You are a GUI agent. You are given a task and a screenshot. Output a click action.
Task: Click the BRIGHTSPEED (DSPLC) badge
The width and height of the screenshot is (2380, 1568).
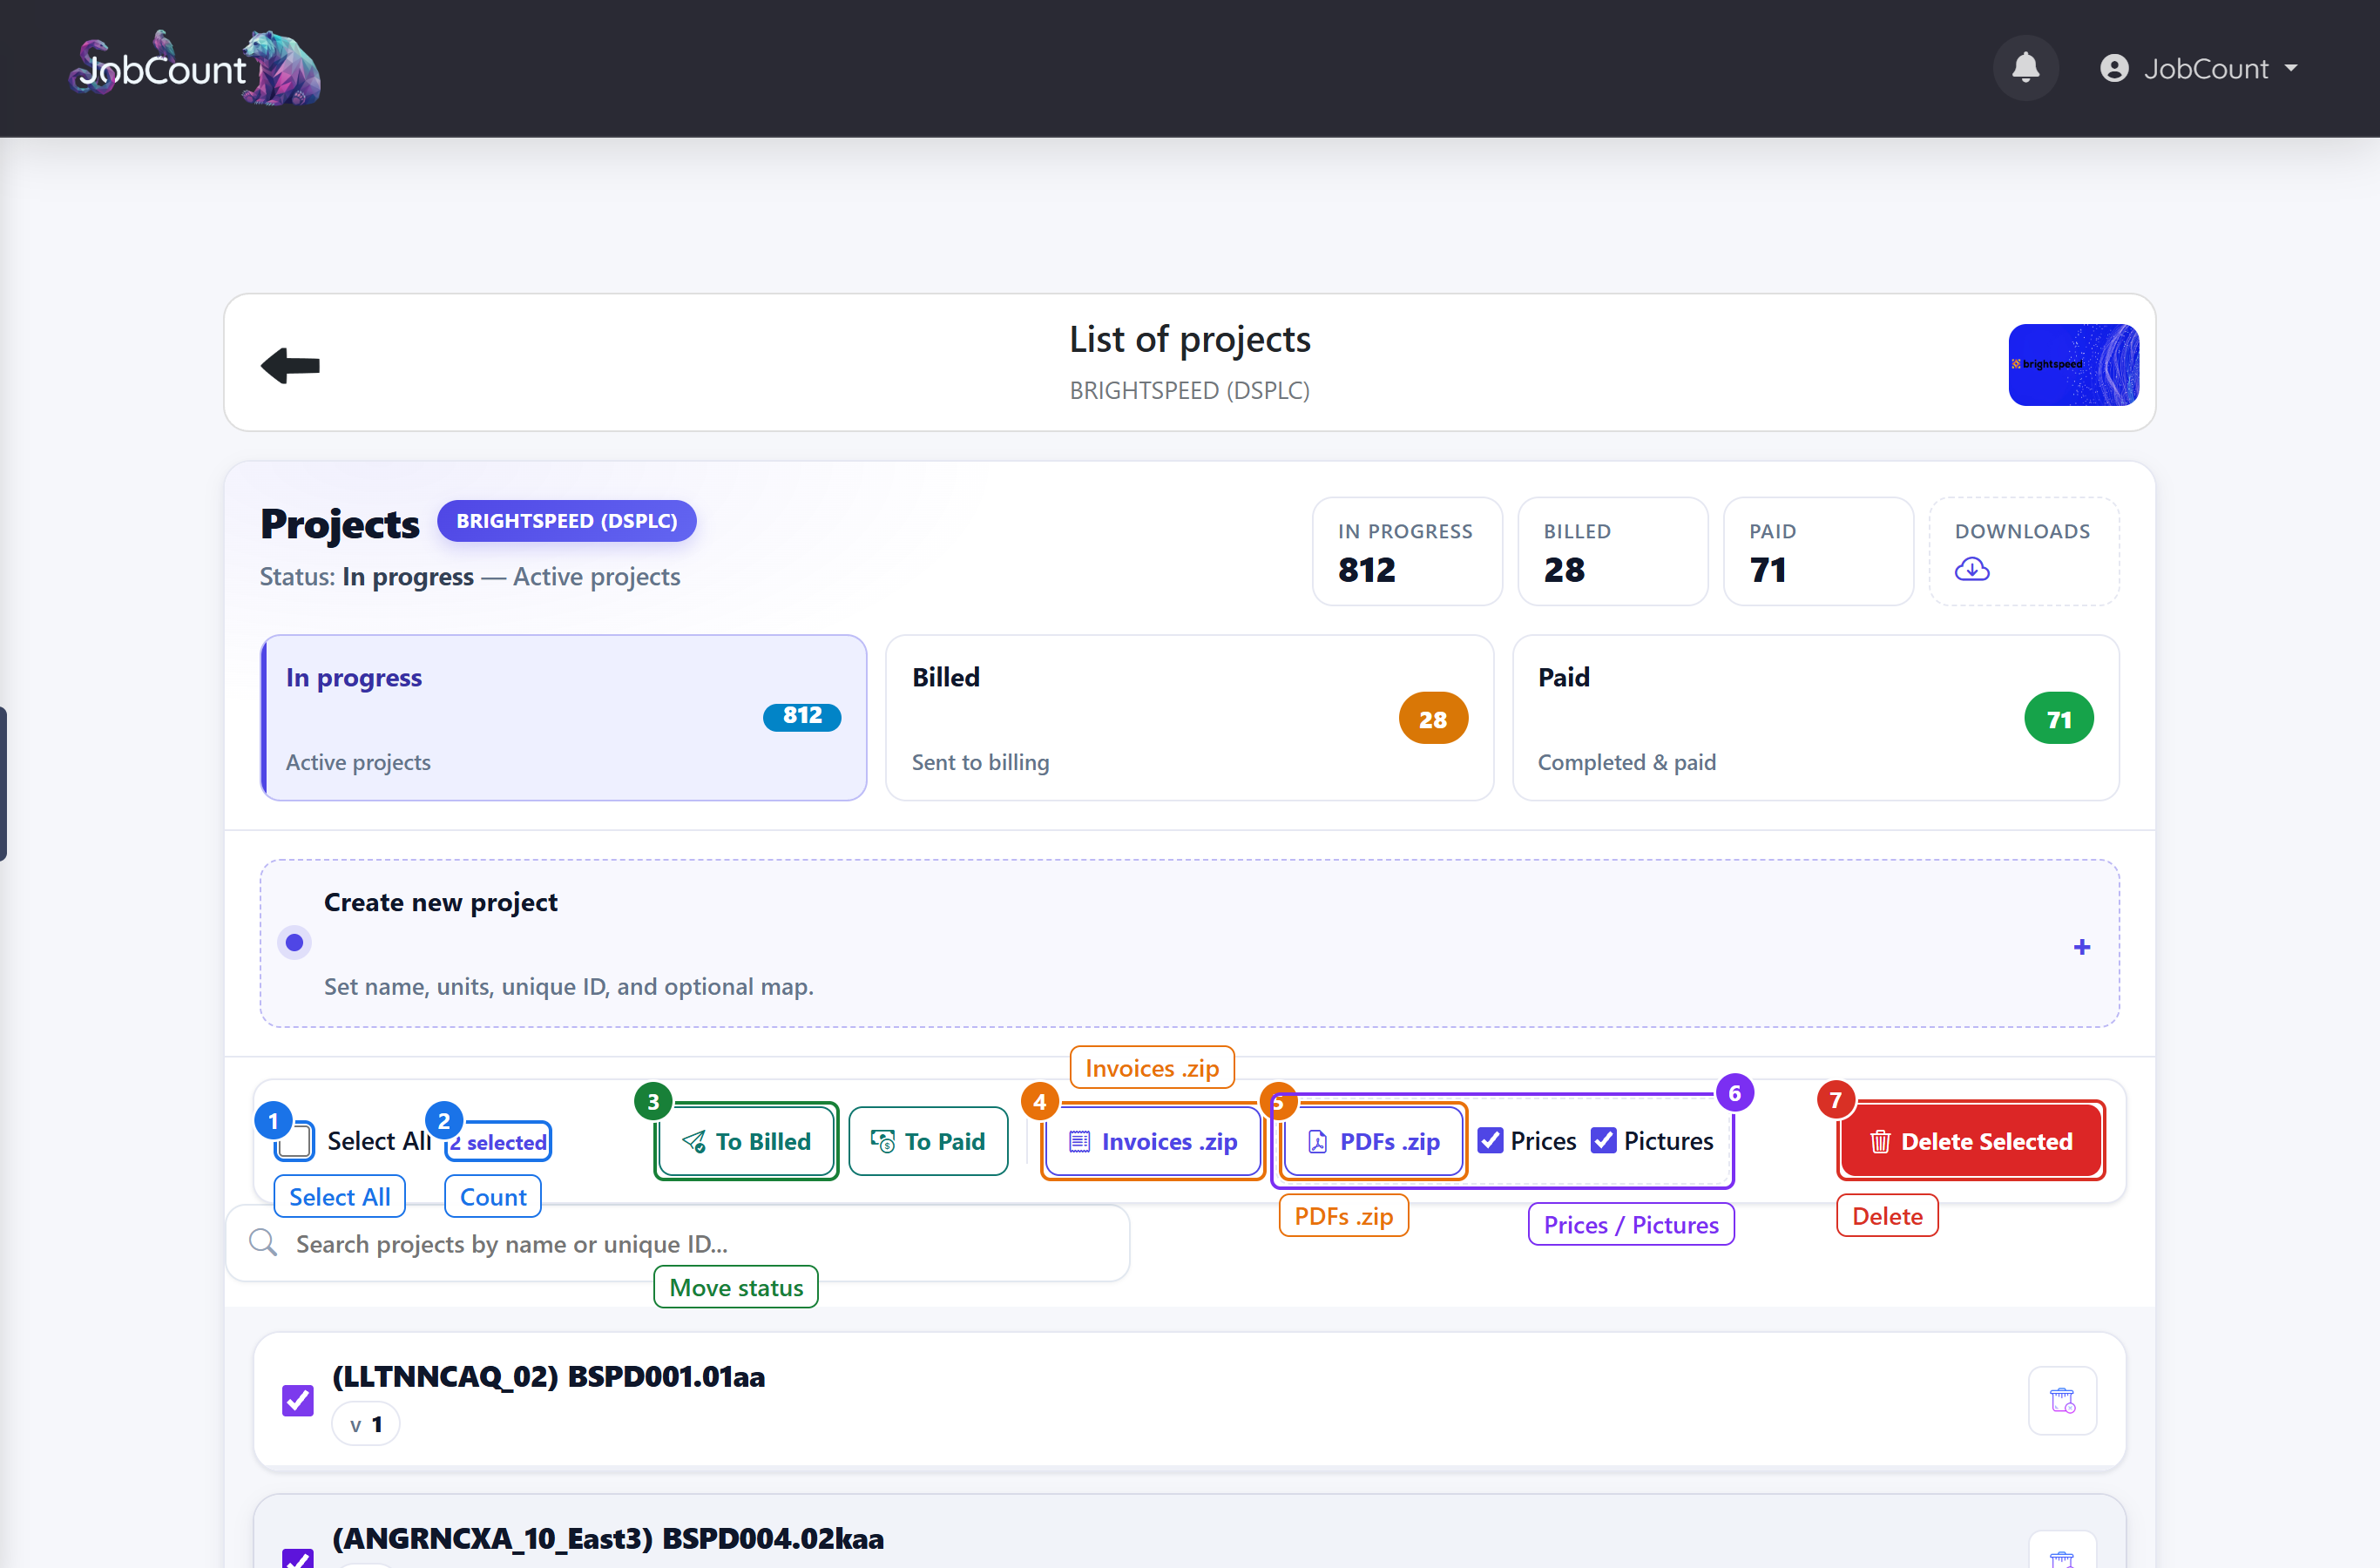pos(566,521)
